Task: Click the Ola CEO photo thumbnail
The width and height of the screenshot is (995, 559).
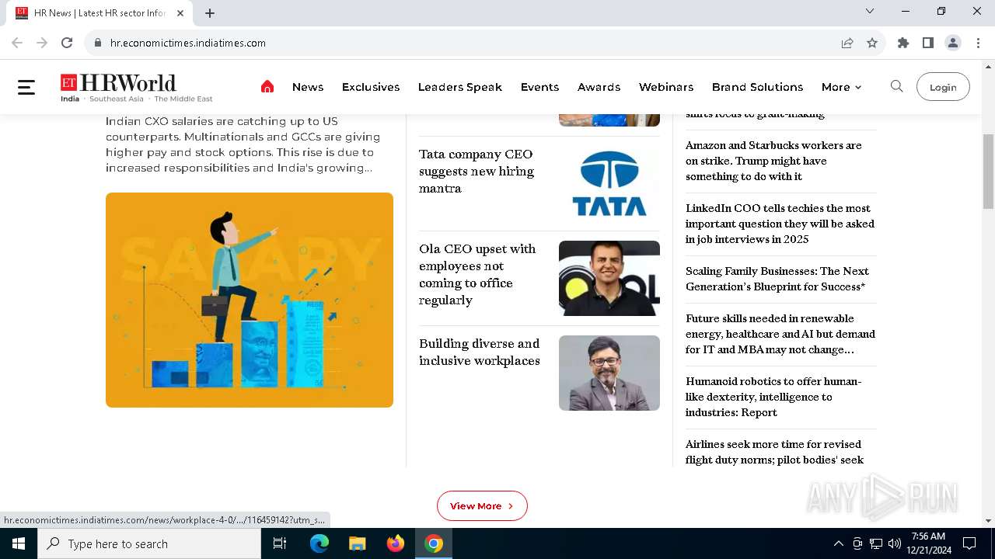Action: coord(609,278)
